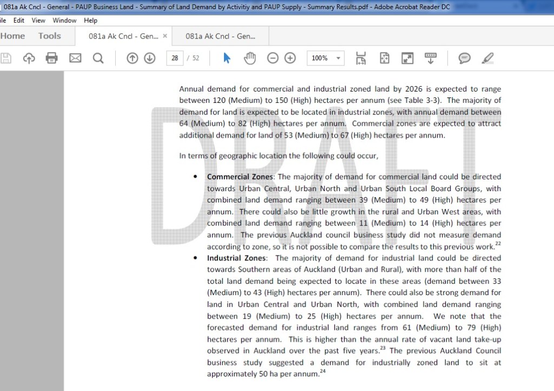The image size is (554, 391).
Task: Save the current PDF file
Action: (6, 58)
